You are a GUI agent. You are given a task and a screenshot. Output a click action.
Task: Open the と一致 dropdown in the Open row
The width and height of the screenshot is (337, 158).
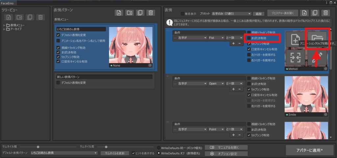tap(234, 84)
